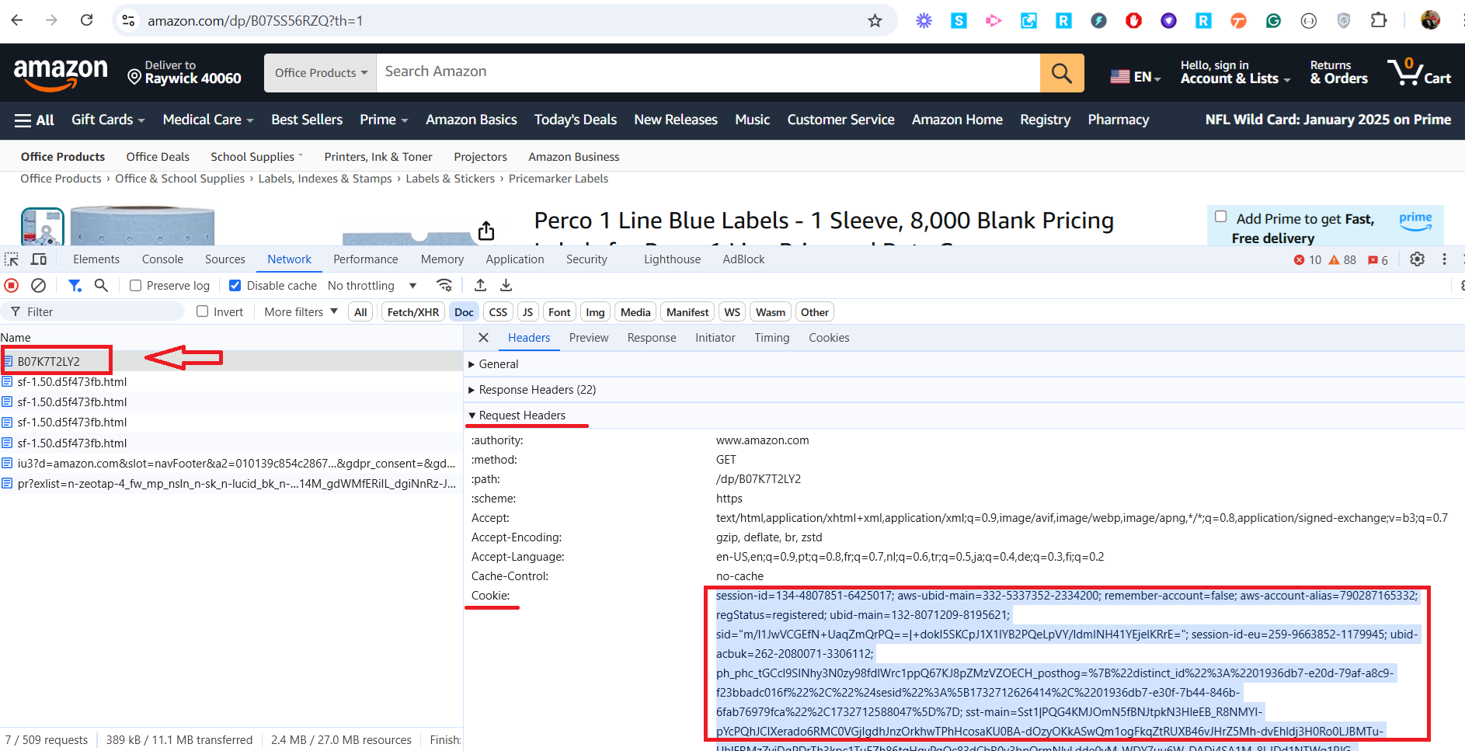Click the warnings count indicator showing 88

coord(1342,260)
